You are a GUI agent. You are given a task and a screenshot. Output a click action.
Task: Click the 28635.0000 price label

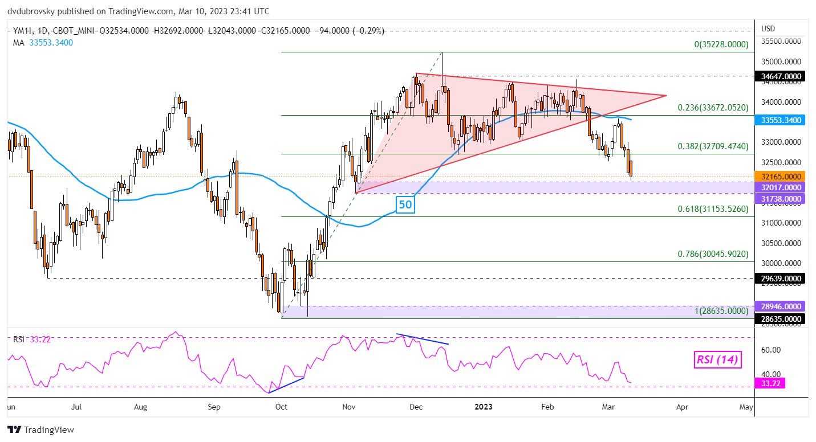coord(780,319)
